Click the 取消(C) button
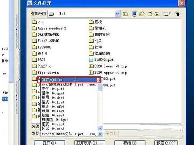 (x=130, y=143)
